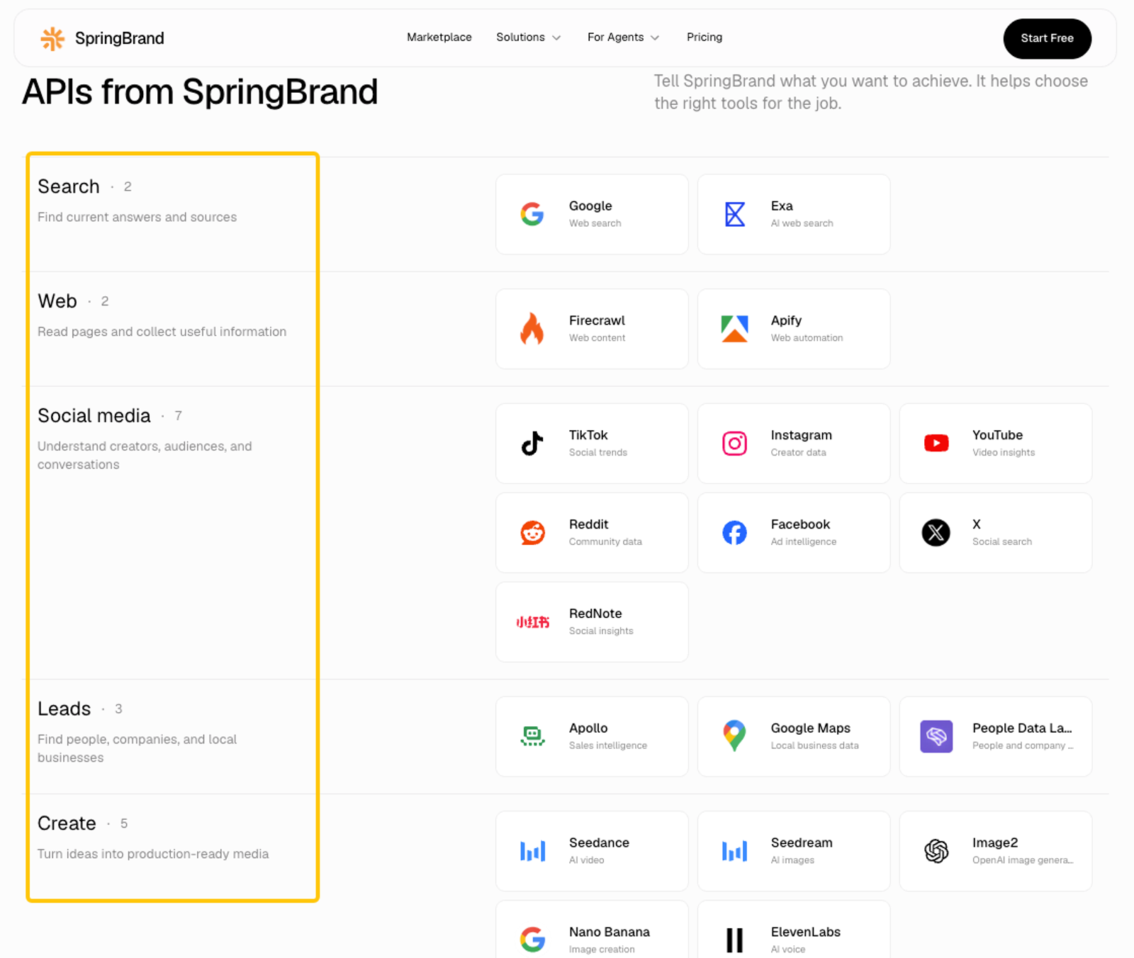Click the Google logo for Nano Banana
Image resolution: width=1134 pixels, height=958 pixels.
pyautogui.click(x=532, y=940)
